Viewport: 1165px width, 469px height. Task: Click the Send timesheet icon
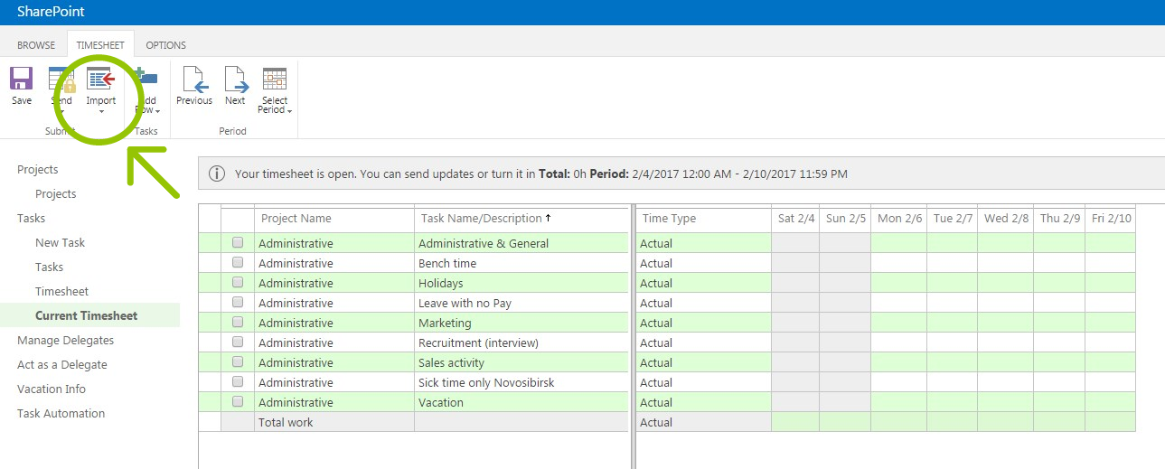61,79
